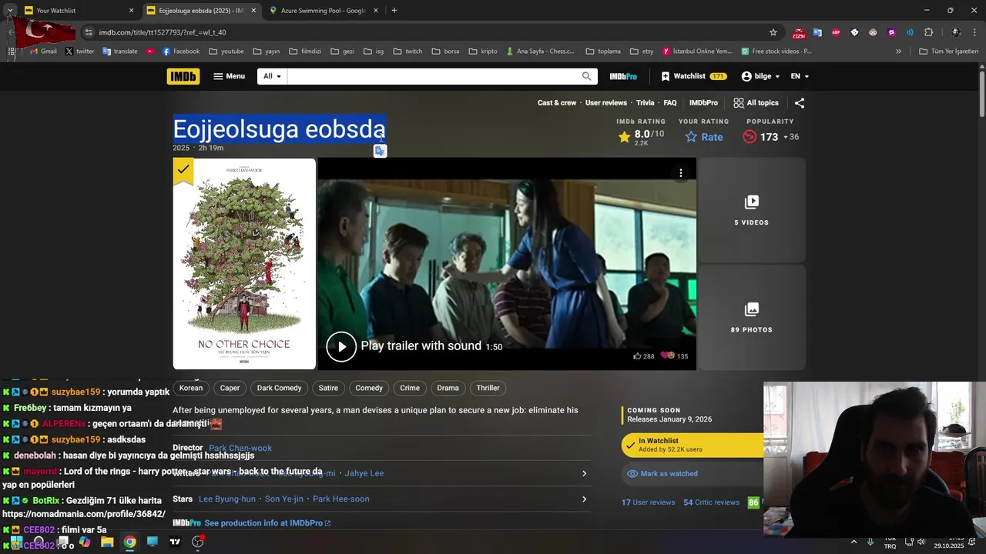This screenshot has height=554, width=986.
Task: Open the three-dot menu on the trailer
Action: (x=681, y=173)
